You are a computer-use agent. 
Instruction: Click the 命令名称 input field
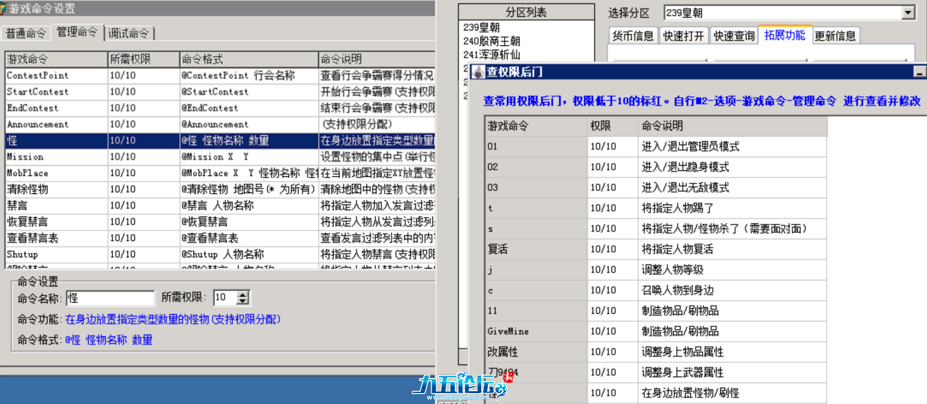click(110, 298)
